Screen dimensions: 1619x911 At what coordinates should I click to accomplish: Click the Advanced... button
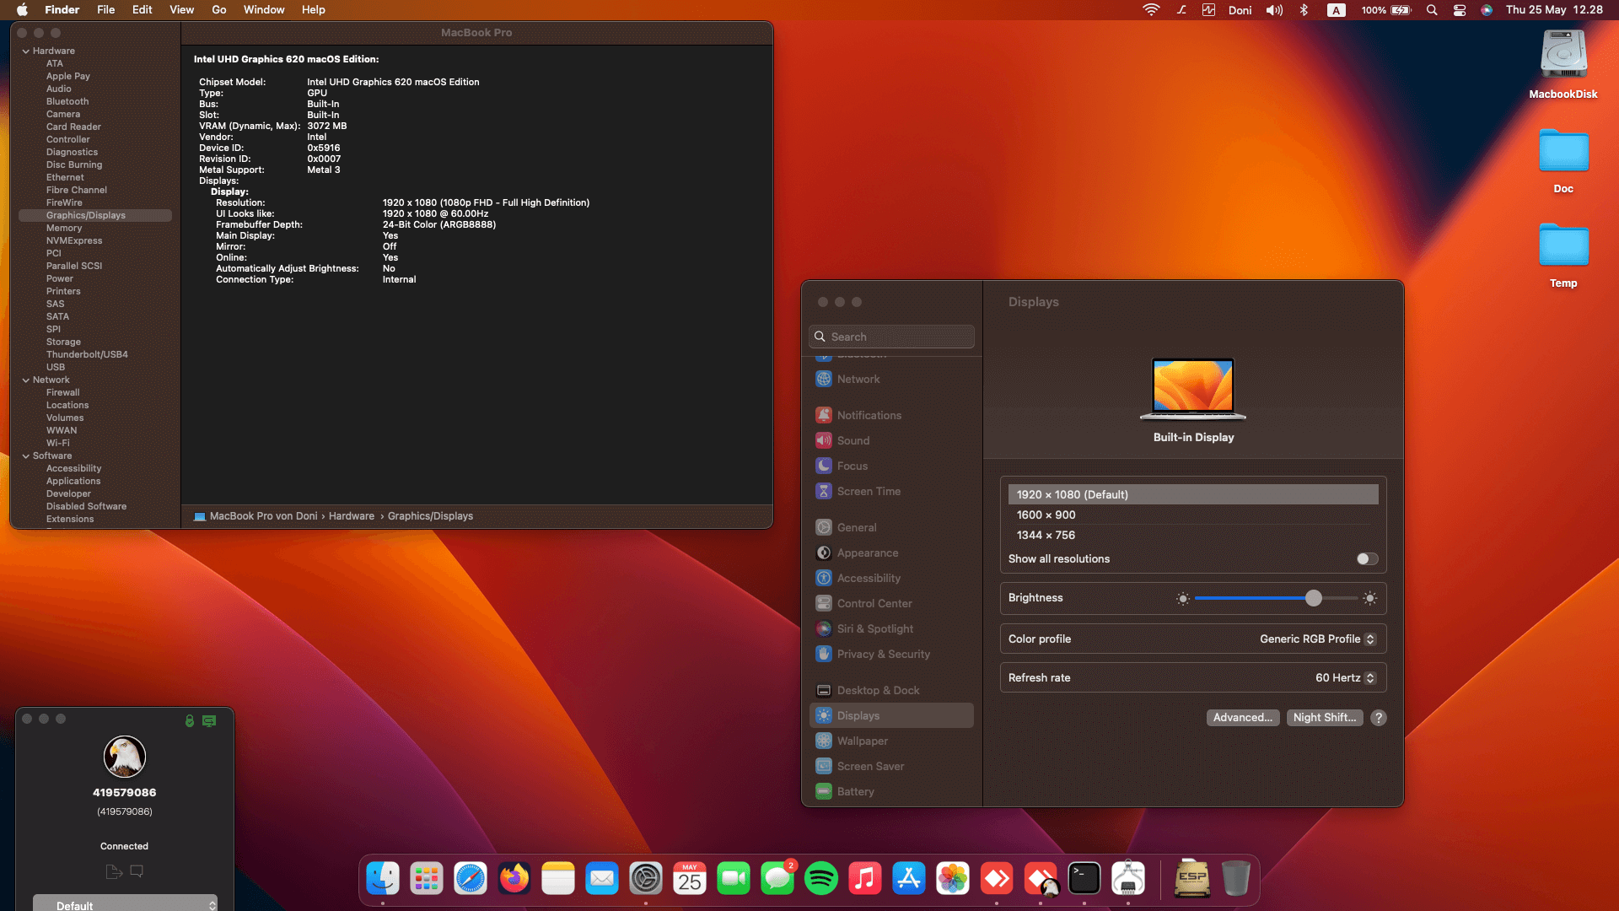pos(1243,718)
